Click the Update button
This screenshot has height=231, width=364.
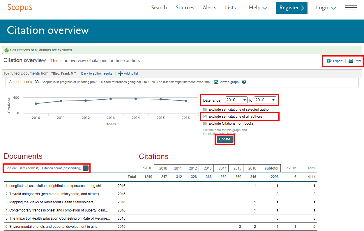[x=225, y=139]
